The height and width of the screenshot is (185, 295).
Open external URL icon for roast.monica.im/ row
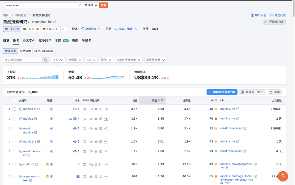coord(245,128)
